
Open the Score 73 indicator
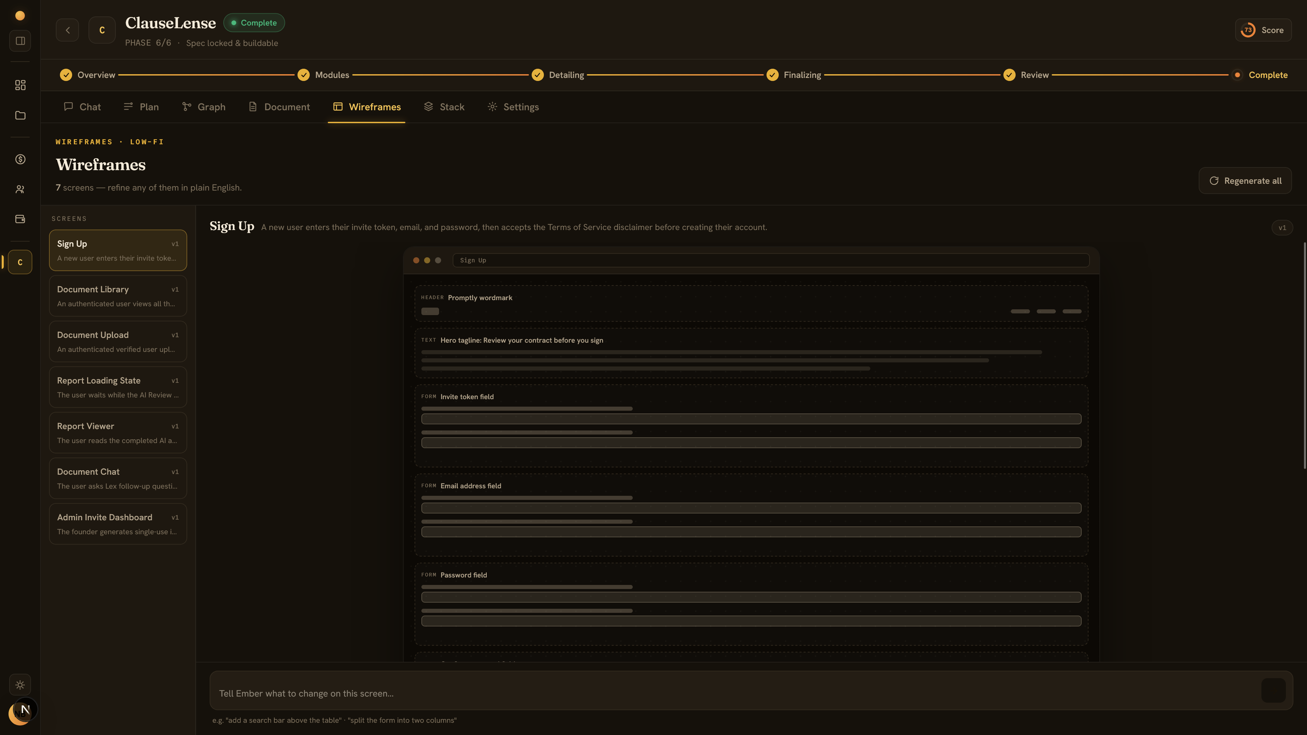[1263, 30]
